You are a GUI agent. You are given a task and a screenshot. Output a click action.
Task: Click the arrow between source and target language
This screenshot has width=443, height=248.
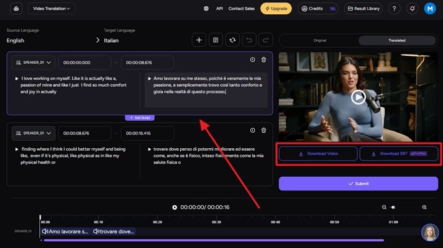click(x=98, y=40)
